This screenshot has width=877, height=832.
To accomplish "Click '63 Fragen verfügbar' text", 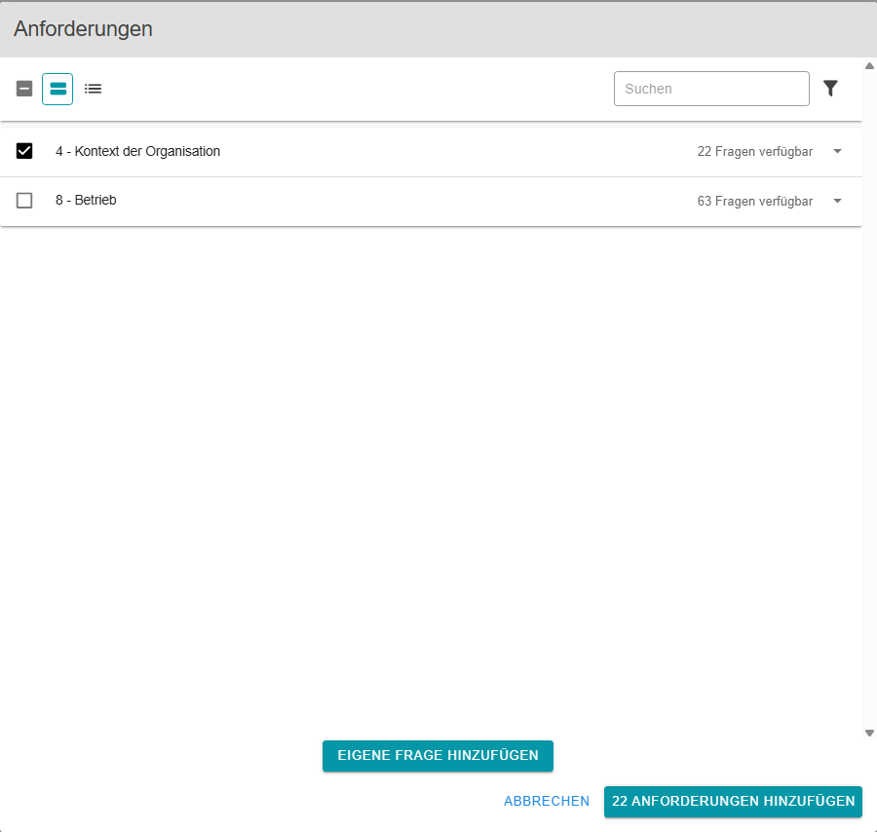I will point(754,201).
